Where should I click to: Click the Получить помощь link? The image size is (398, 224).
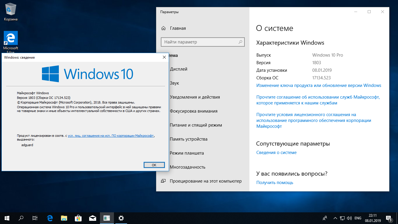pyautogui.click(x=275, y=183)
